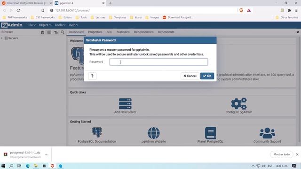Click the Community Support link text
Image resolution: width=301 pixels, height=169 pixels.
point(267,141)
